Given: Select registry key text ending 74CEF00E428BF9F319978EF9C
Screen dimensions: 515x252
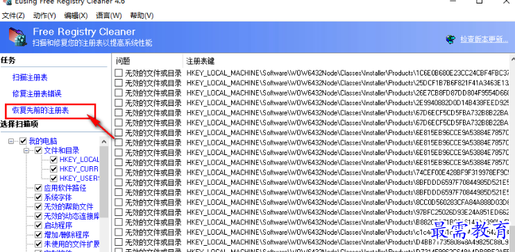Looking at the screenshot, I should (348, 172).
